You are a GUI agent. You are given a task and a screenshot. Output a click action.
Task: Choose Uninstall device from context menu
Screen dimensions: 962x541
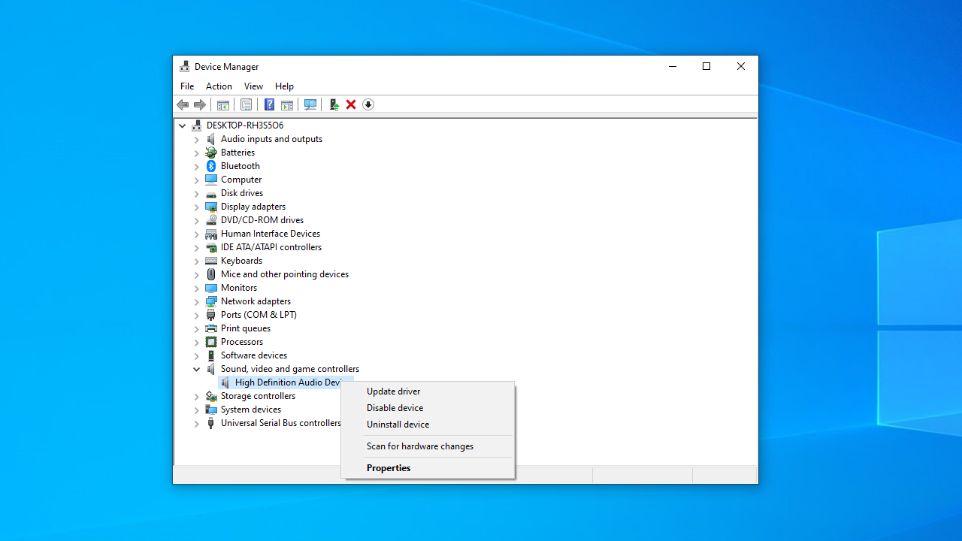[x=398, y=425]
